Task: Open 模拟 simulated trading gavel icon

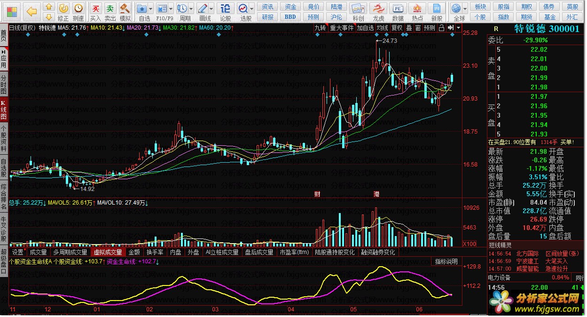Action: coord(125,8)
